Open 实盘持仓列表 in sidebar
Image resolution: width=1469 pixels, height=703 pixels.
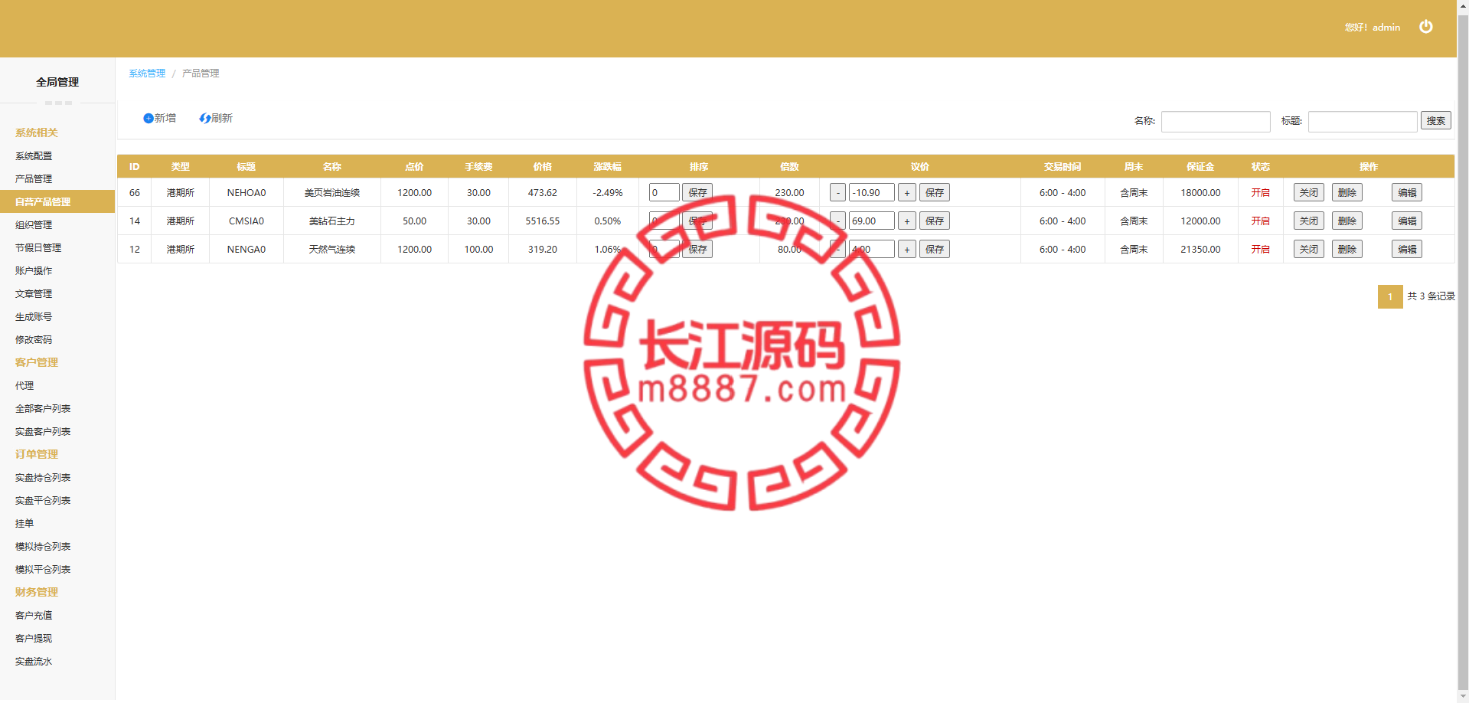(x=43, y=477)
